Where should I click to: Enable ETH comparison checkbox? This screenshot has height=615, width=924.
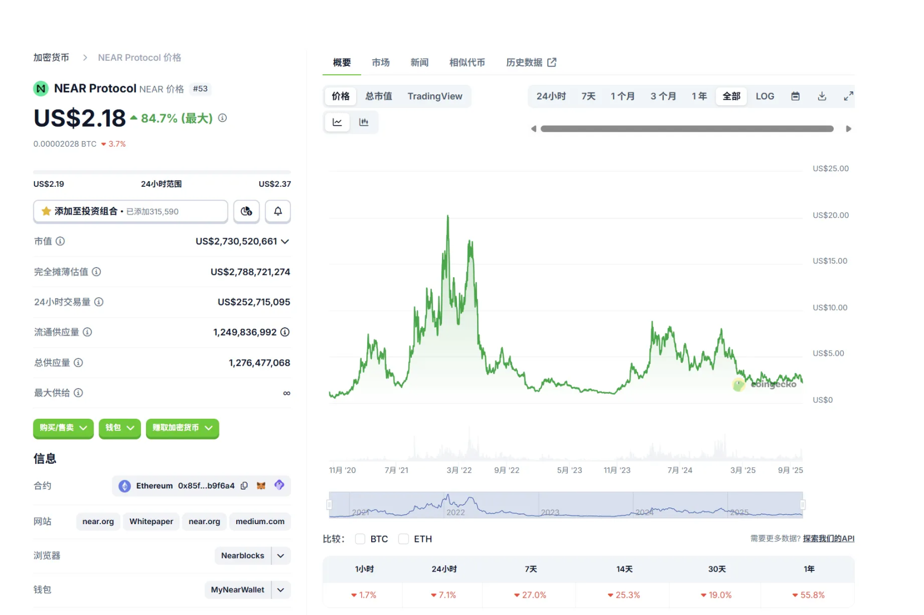[x=404, y=539]
